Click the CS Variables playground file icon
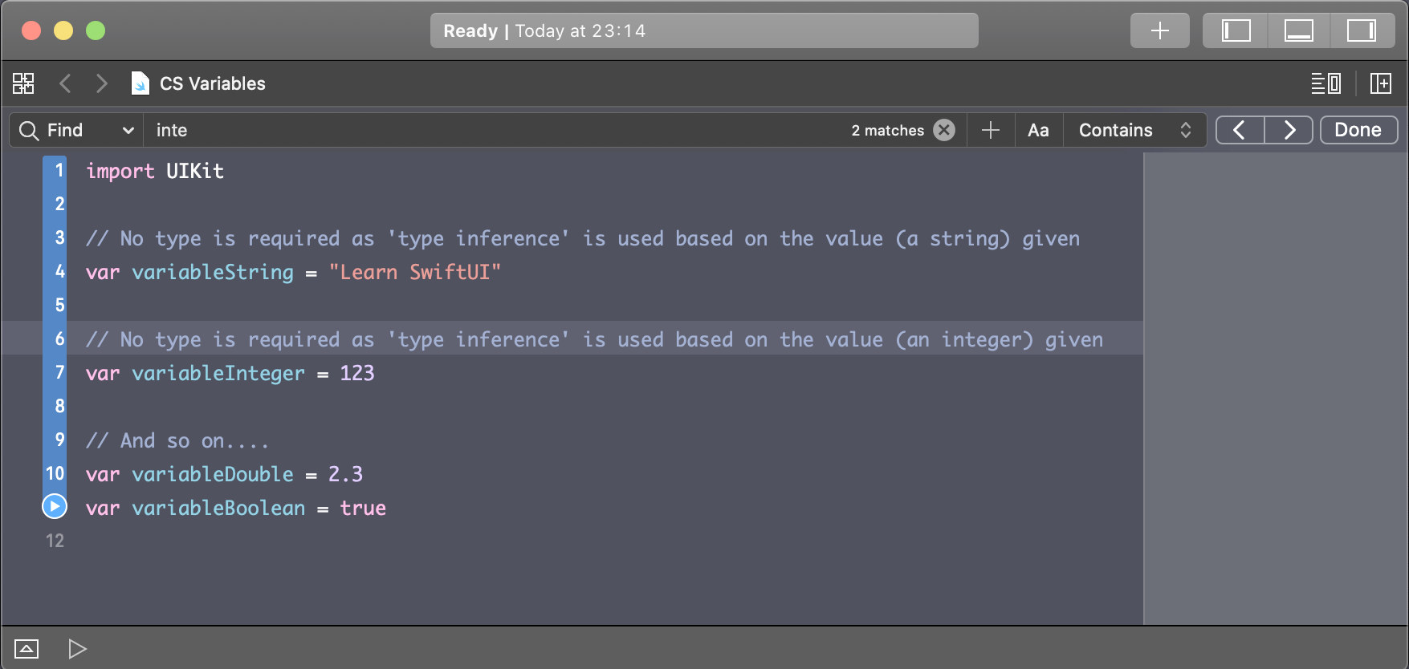 [140, 83]
